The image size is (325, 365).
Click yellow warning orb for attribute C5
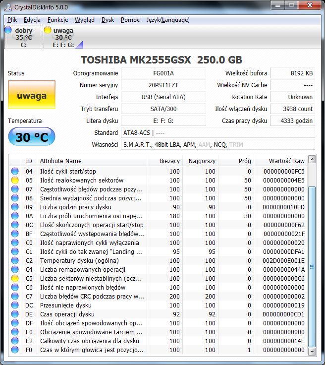(x=15, y=278)
